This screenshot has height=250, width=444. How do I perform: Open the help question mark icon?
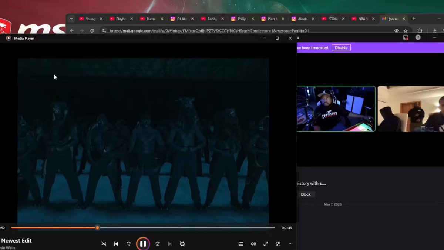[x=418, y=37]
